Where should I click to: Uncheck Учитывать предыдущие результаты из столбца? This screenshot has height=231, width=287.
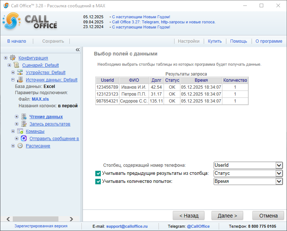pos(98,173)
